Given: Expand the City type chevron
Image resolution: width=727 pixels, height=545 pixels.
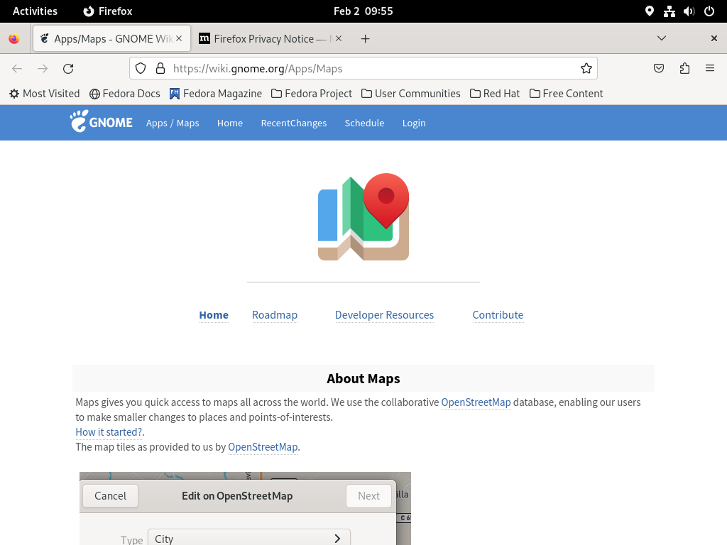Looking at the screenshot, I should coord(337,539).
